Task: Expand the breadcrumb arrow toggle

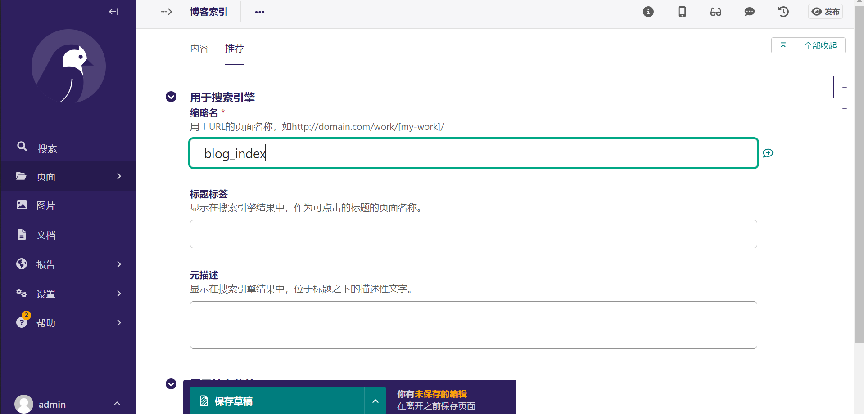Action: 167,12
